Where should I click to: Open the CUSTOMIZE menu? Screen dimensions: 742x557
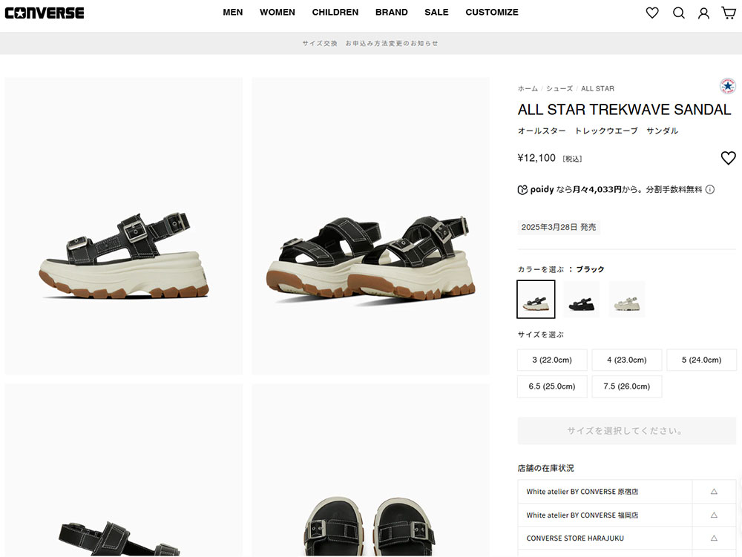(x=492, y=13)
